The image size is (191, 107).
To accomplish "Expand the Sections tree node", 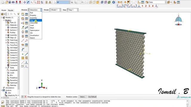I will click(x=6, y=30).
